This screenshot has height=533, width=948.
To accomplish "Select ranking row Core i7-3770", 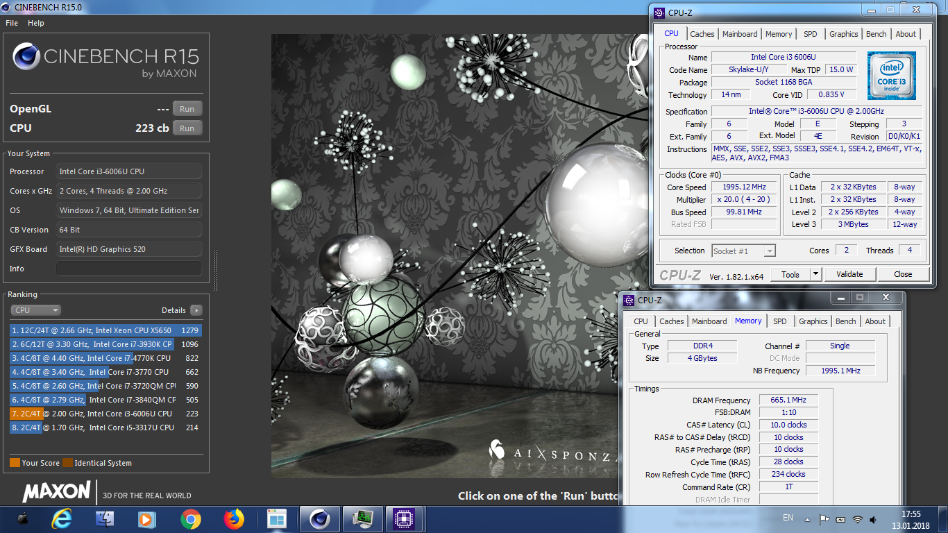I will [x=105, y=372].
